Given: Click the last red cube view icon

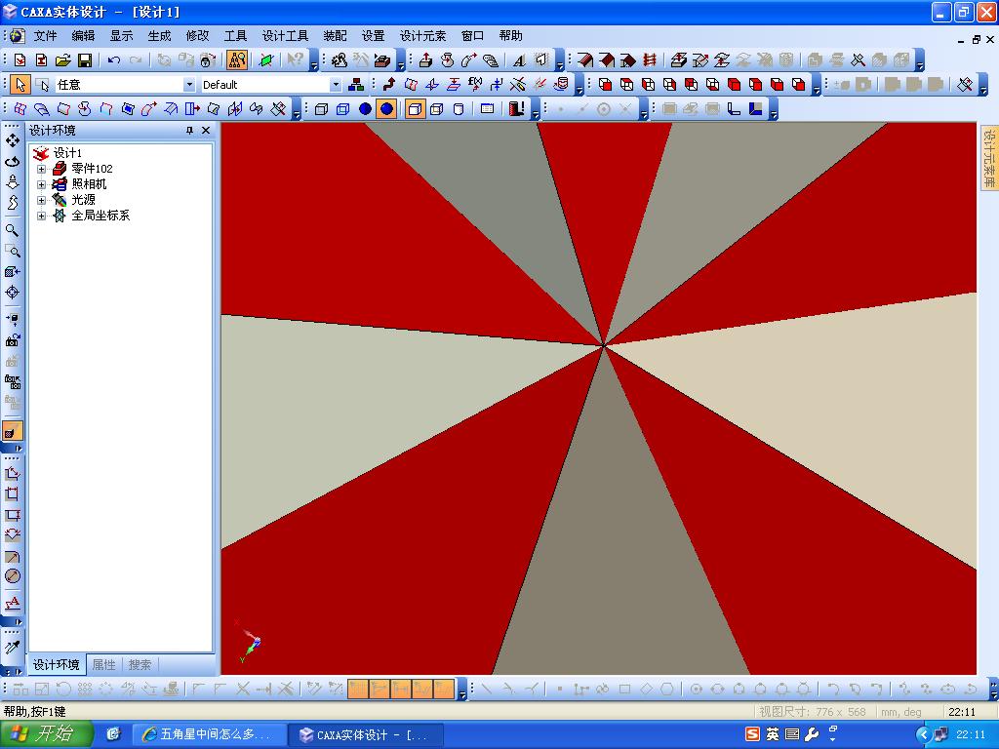Looking at the screenshot, I should click(798, 85).
